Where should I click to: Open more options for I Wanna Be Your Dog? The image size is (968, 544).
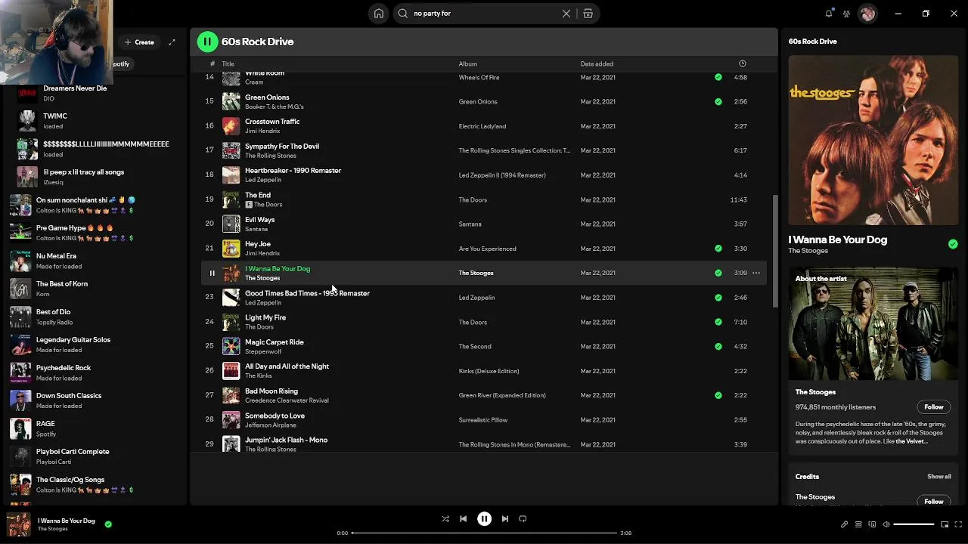(755, 273)
